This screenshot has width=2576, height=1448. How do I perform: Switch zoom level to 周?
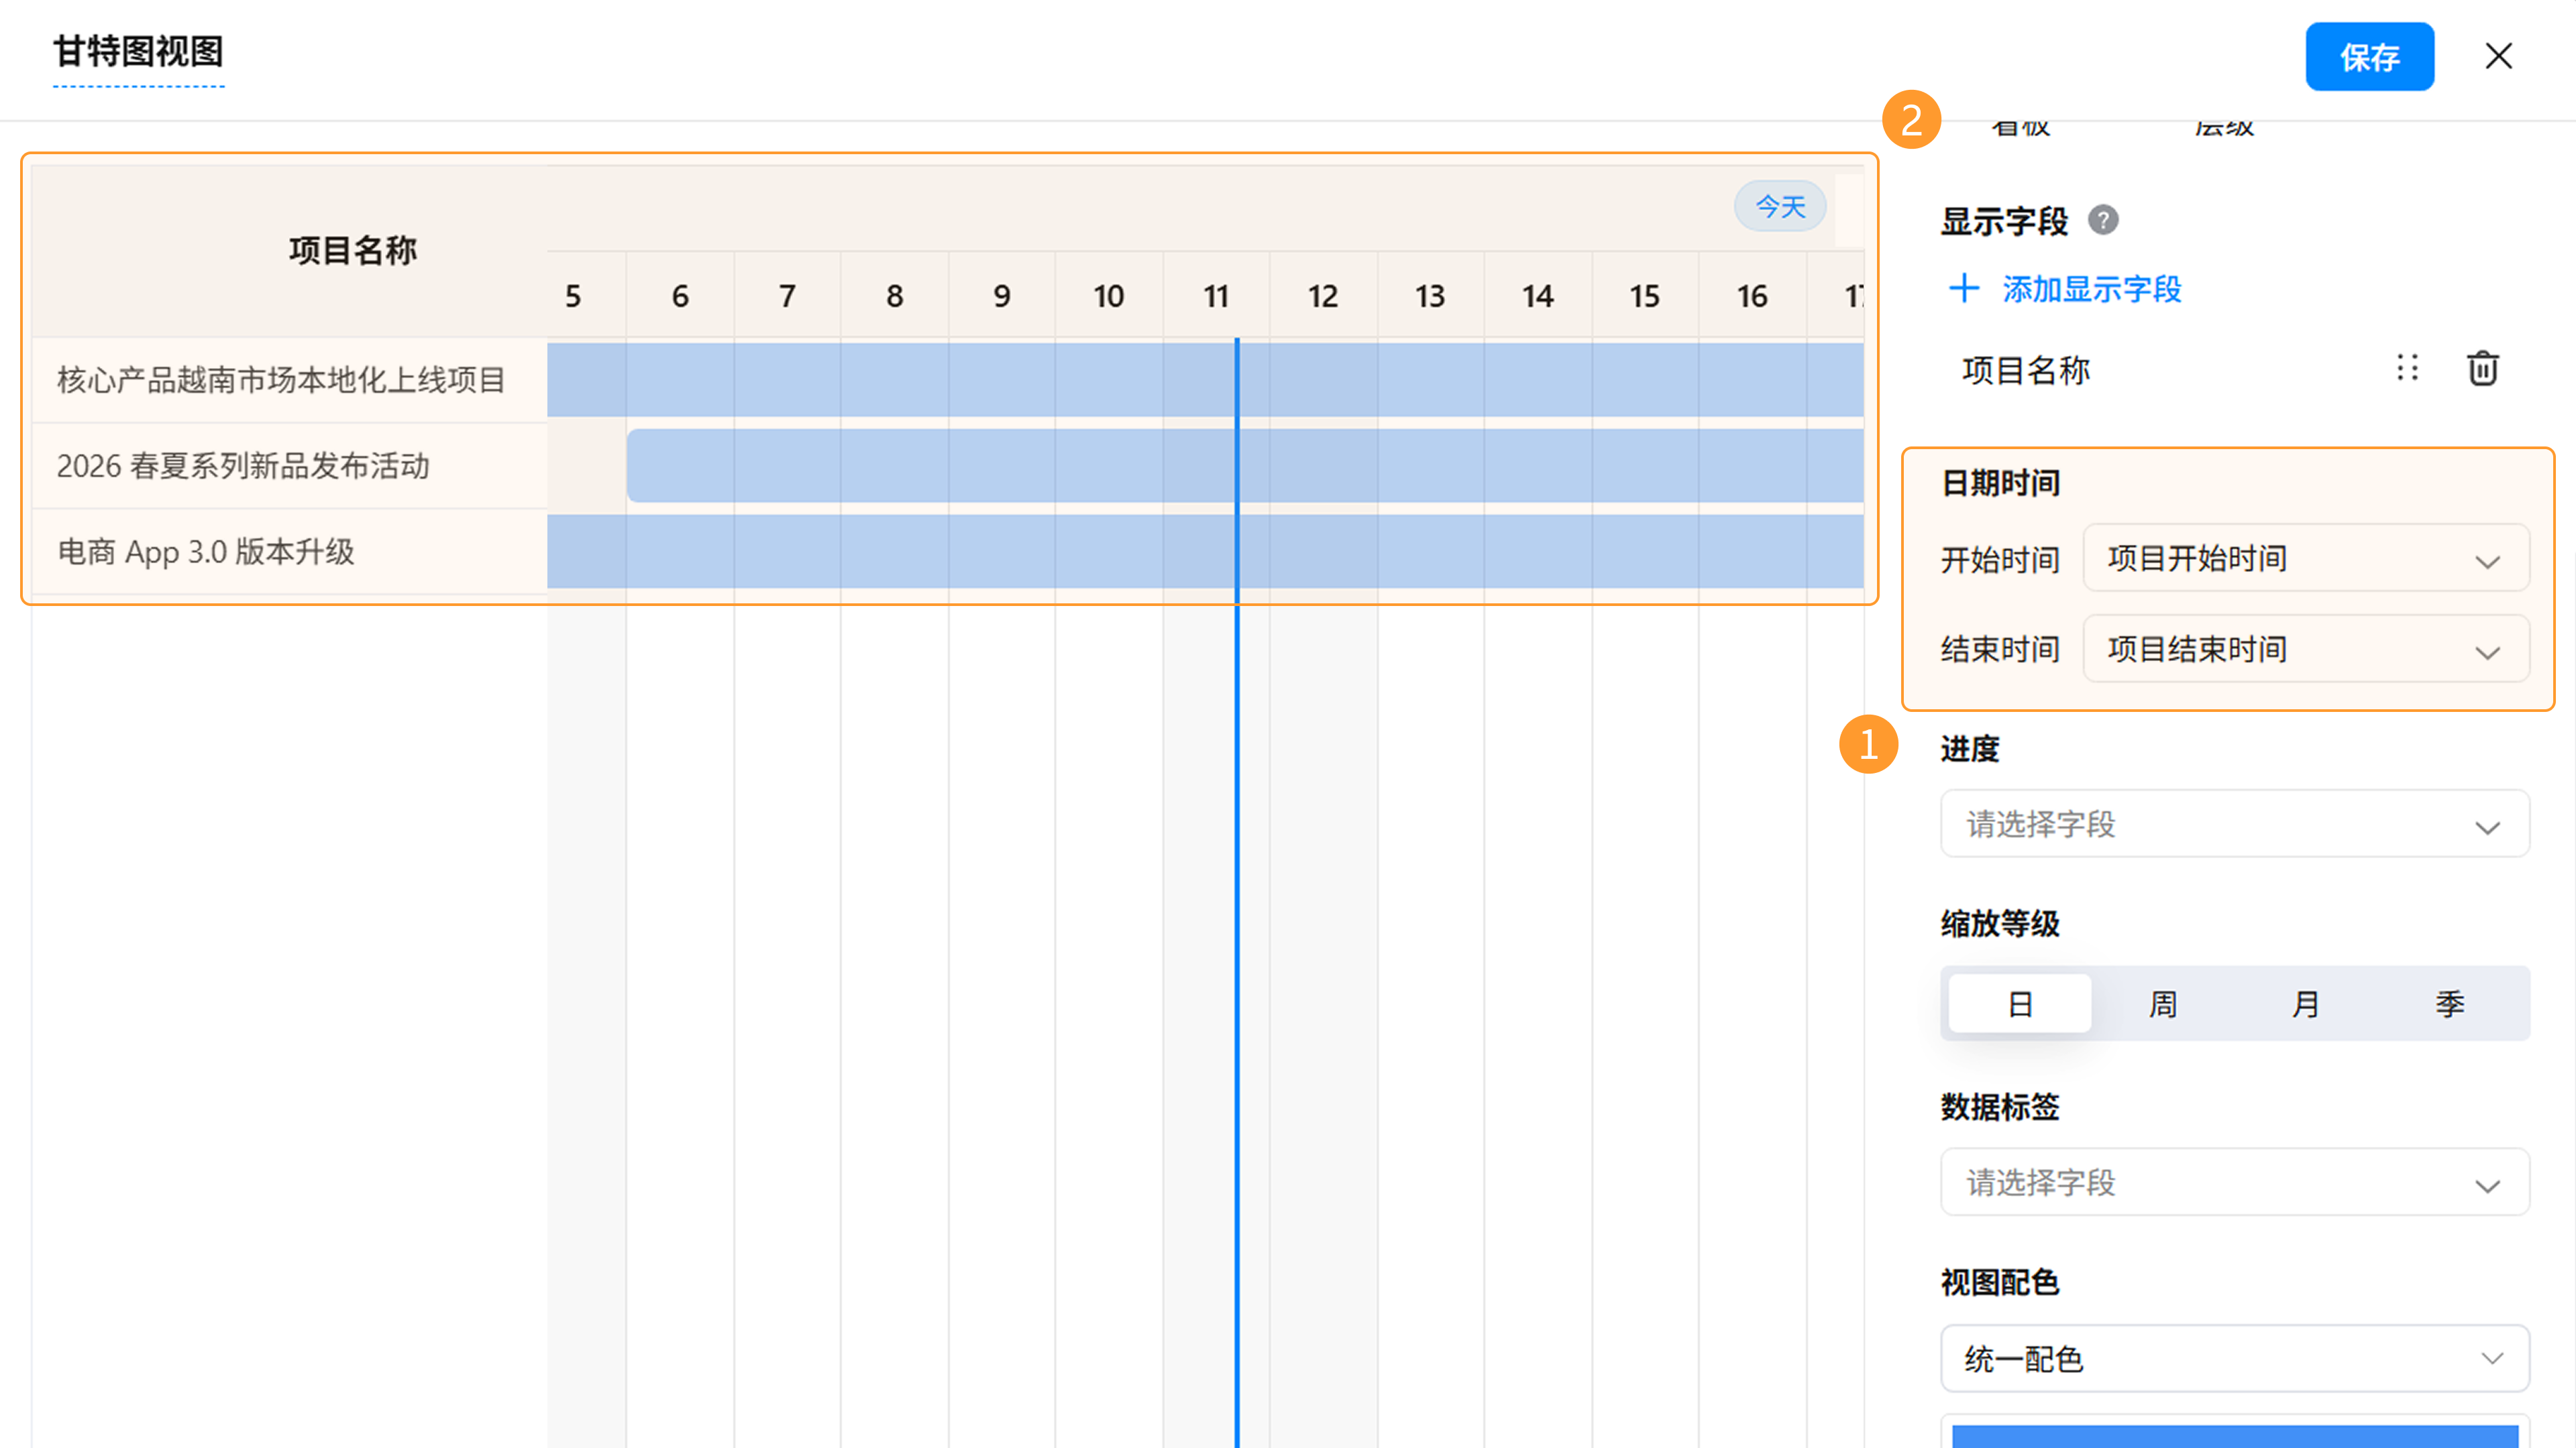click(x=2163, y=1004)
